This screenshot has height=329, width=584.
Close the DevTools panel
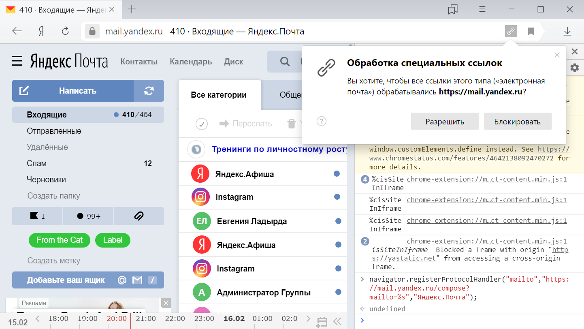(x=574, y=51)
